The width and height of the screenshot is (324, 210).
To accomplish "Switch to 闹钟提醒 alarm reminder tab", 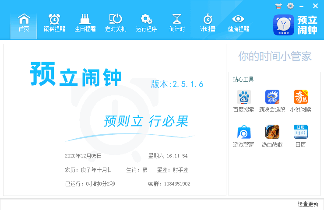I will pos(54,23).
